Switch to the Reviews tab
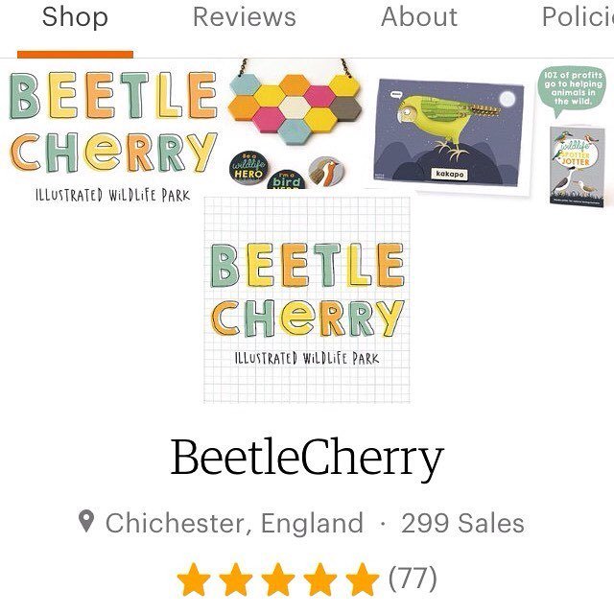 245,17
